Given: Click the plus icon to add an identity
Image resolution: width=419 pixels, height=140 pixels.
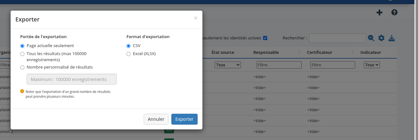Looking at the screenshot, I should click(x=379, y=12).
